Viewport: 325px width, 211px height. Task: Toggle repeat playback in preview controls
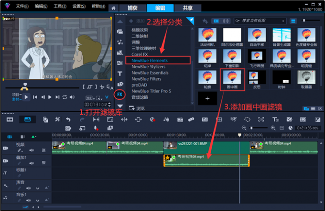[65, 97]
